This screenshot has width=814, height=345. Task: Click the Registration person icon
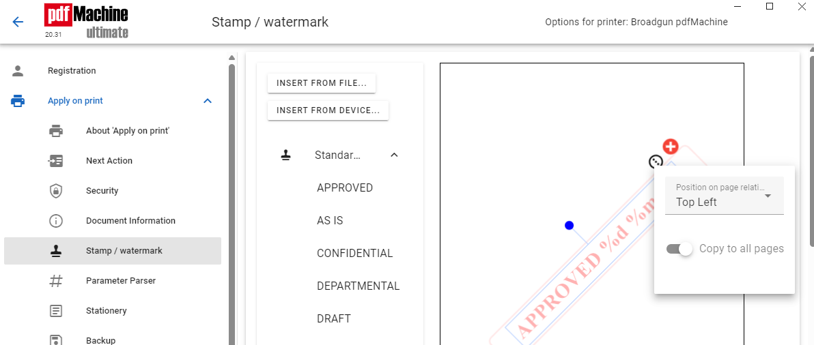point(18,71)
